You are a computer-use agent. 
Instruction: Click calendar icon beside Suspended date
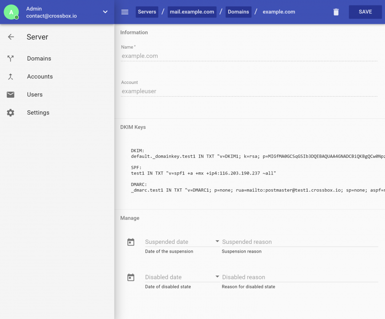click(x=131, y=242)
